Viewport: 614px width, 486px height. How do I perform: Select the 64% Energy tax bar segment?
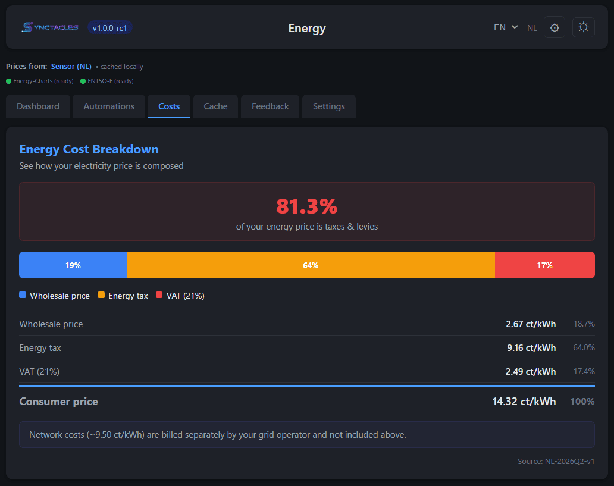click(x=310, y=265)
